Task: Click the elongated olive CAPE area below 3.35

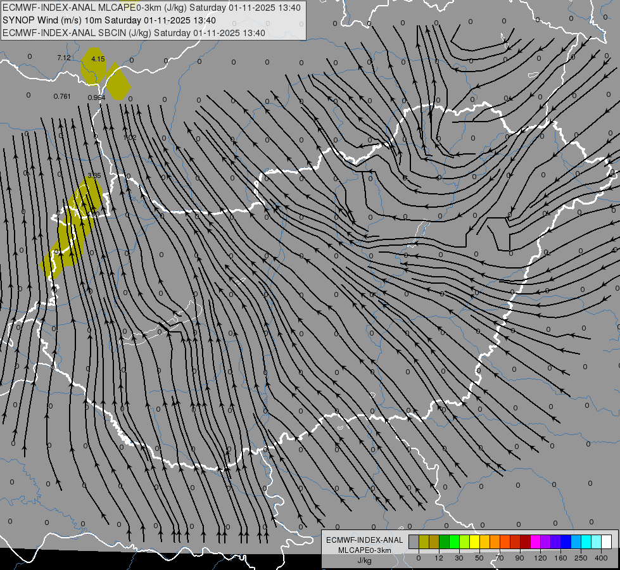Action: coord(71,227)
